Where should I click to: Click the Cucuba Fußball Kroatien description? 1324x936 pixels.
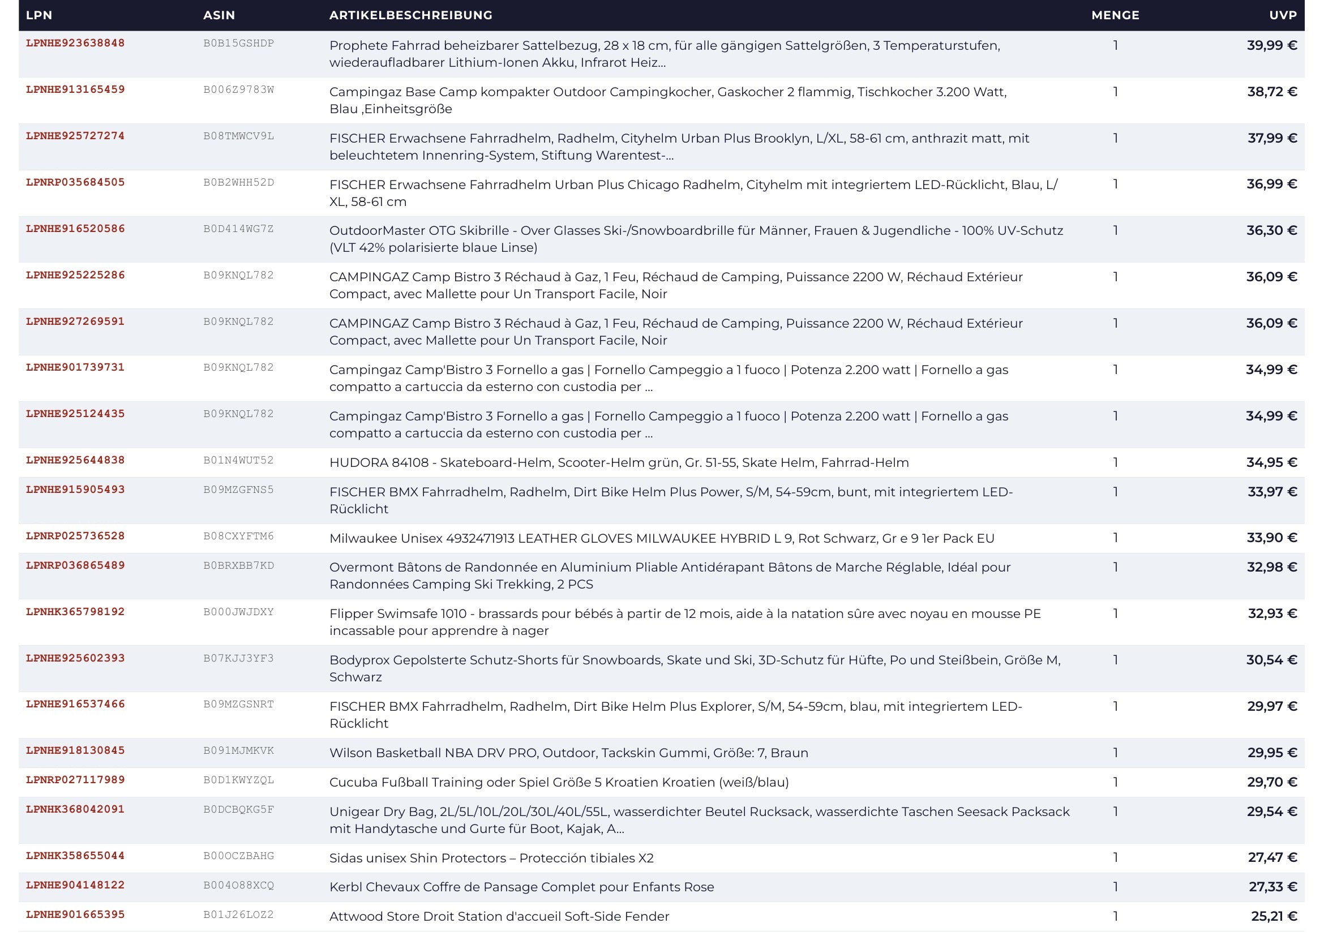click(559, 782)
